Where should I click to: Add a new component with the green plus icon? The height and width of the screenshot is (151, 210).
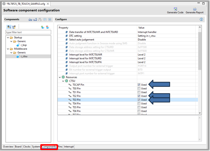pyautogui.click(x=43, y=27)
